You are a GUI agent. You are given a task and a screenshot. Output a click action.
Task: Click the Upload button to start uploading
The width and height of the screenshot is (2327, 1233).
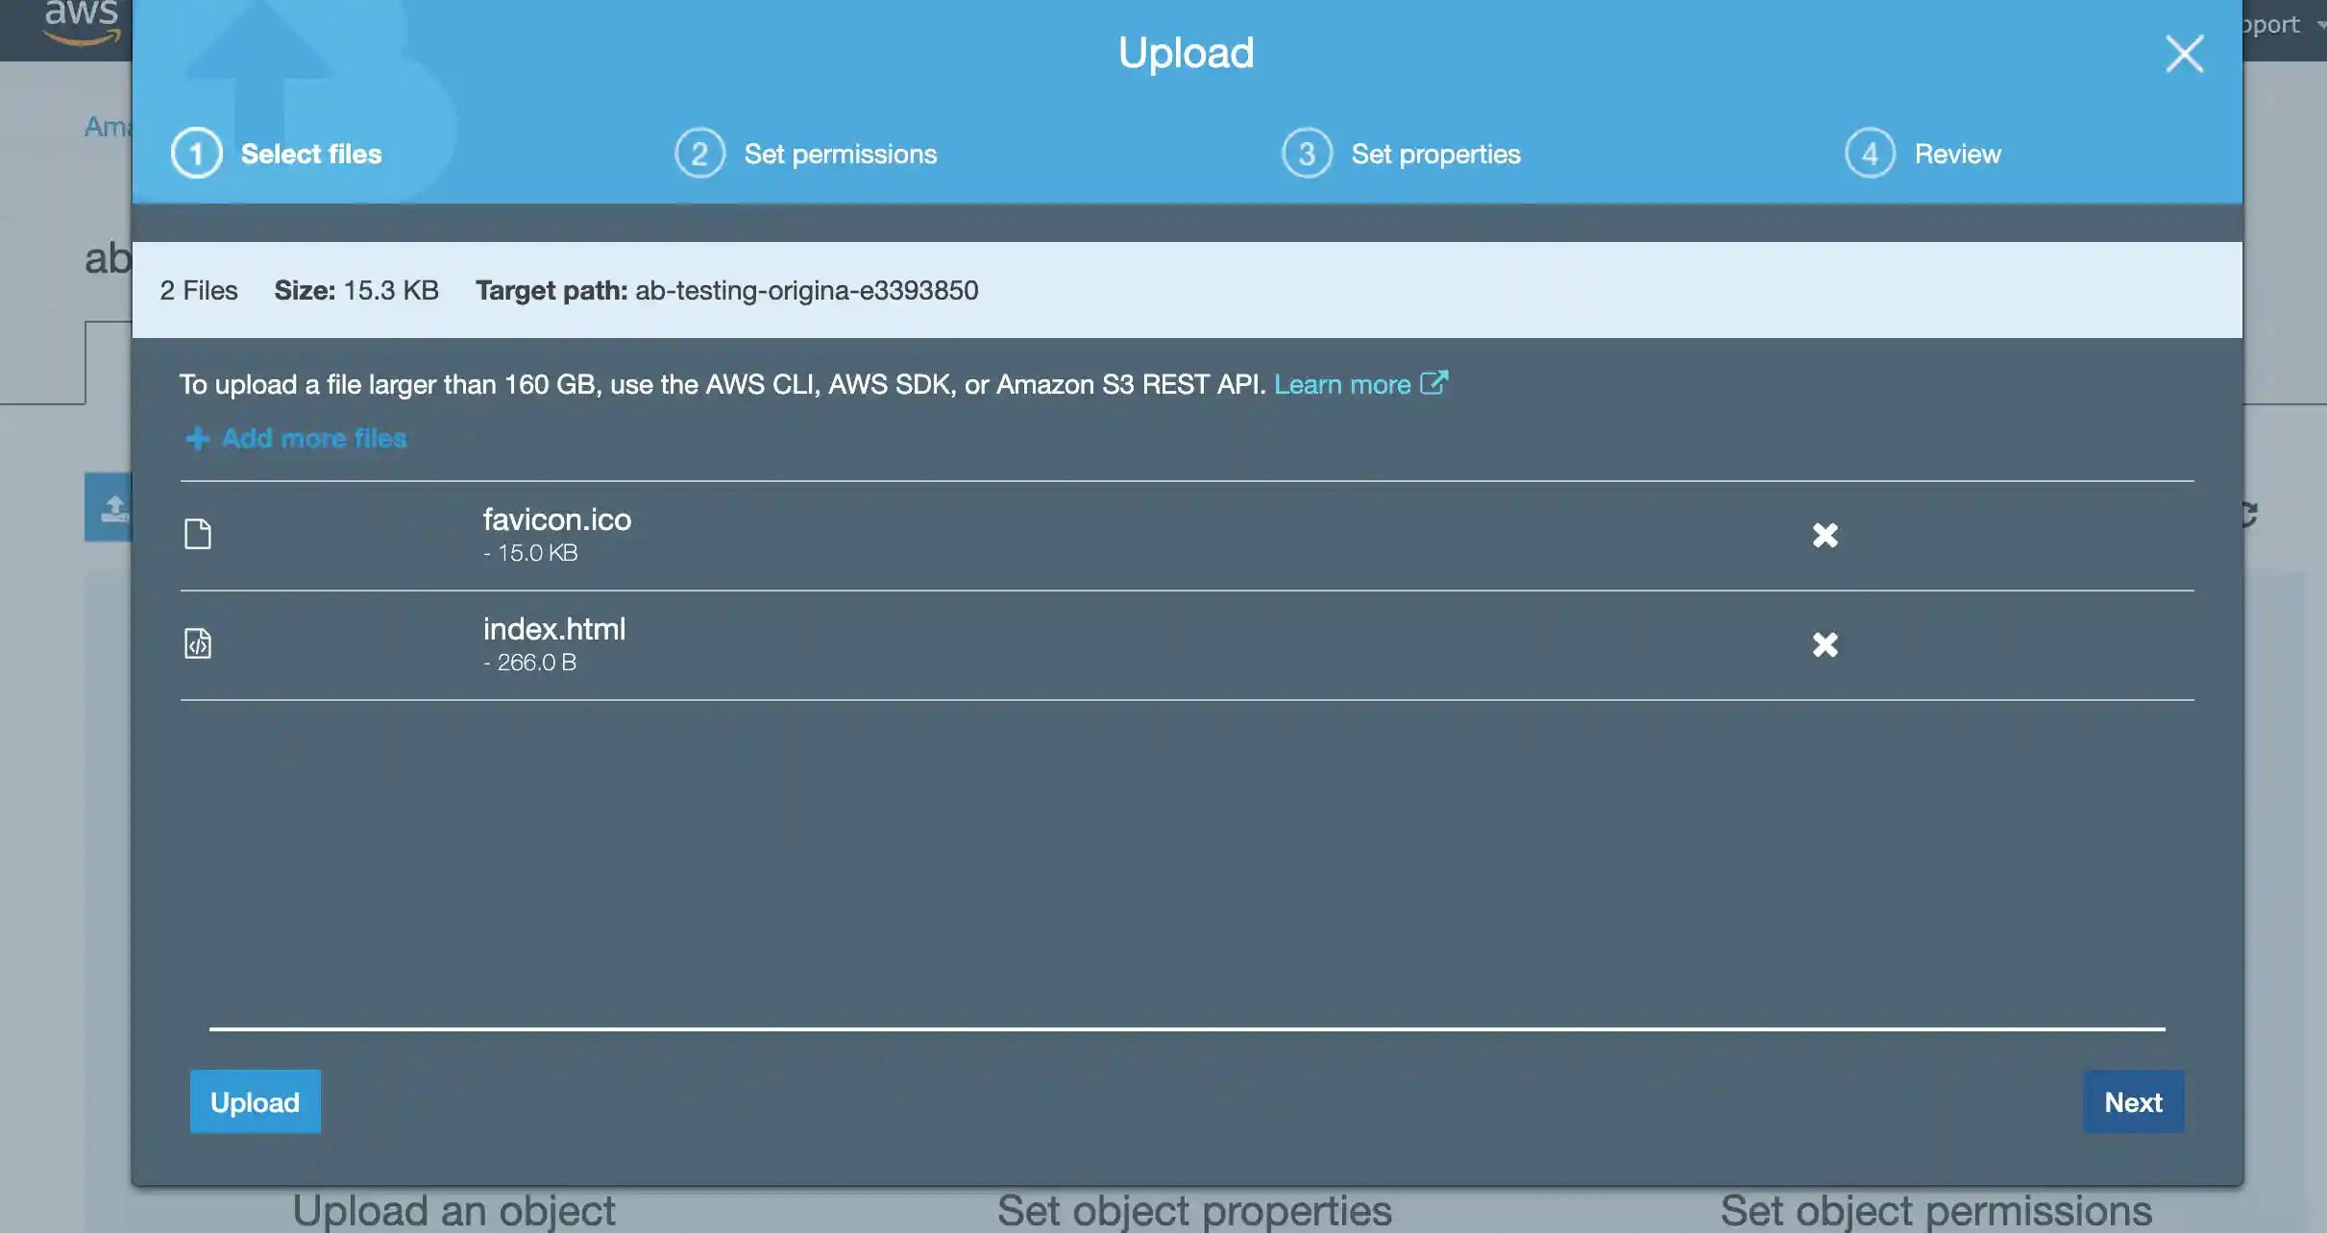click(x=255, y=1101)
